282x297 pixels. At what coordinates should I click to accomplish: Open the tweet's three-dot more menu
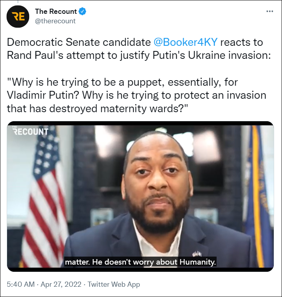[x=270, y=11]
